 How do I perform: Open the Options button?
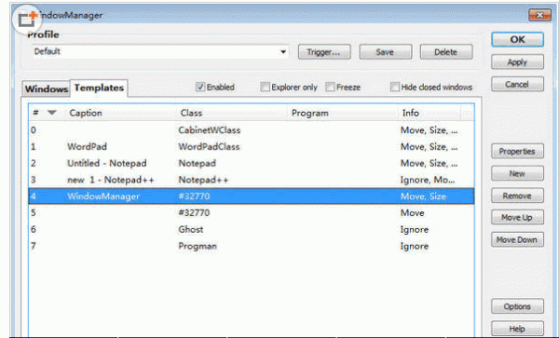pyautogui.click(x=517, y=306)
